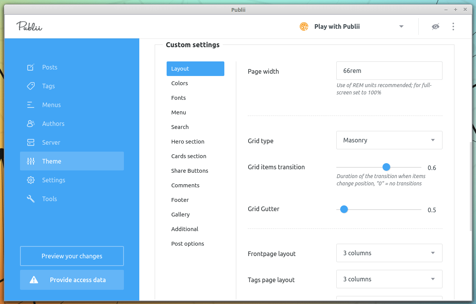This screenshot has height=304, width=476.
Task: Click the Custom settings heading
Action: 192,45
